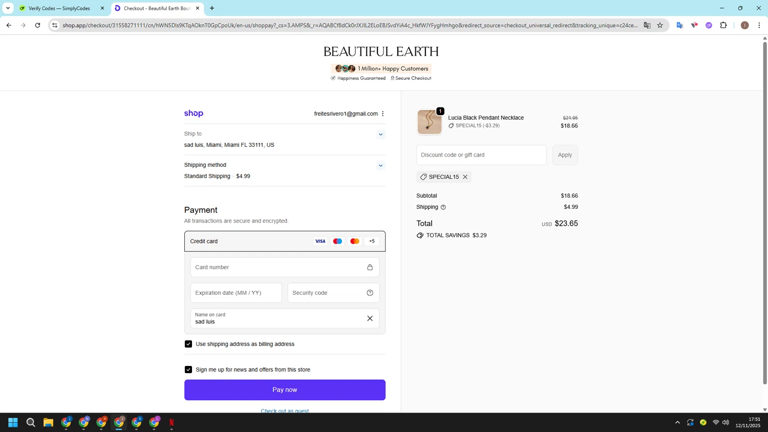
Task: Open the Chrome three-dot menu
Action: [x=759, y=25]
